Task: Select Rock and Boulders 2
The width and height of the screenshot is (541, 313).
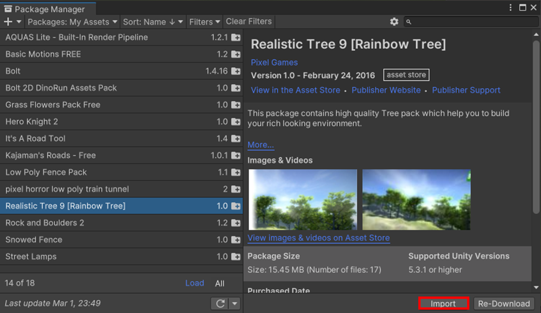Action: point(121,223)
